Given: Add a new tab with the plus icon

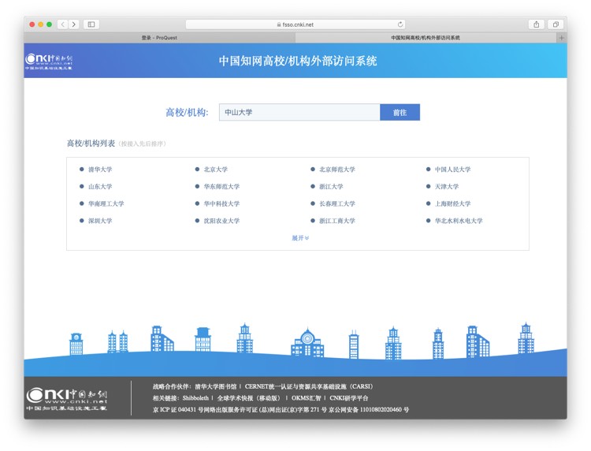Looking at the screenshot, I should coord(562,38).
